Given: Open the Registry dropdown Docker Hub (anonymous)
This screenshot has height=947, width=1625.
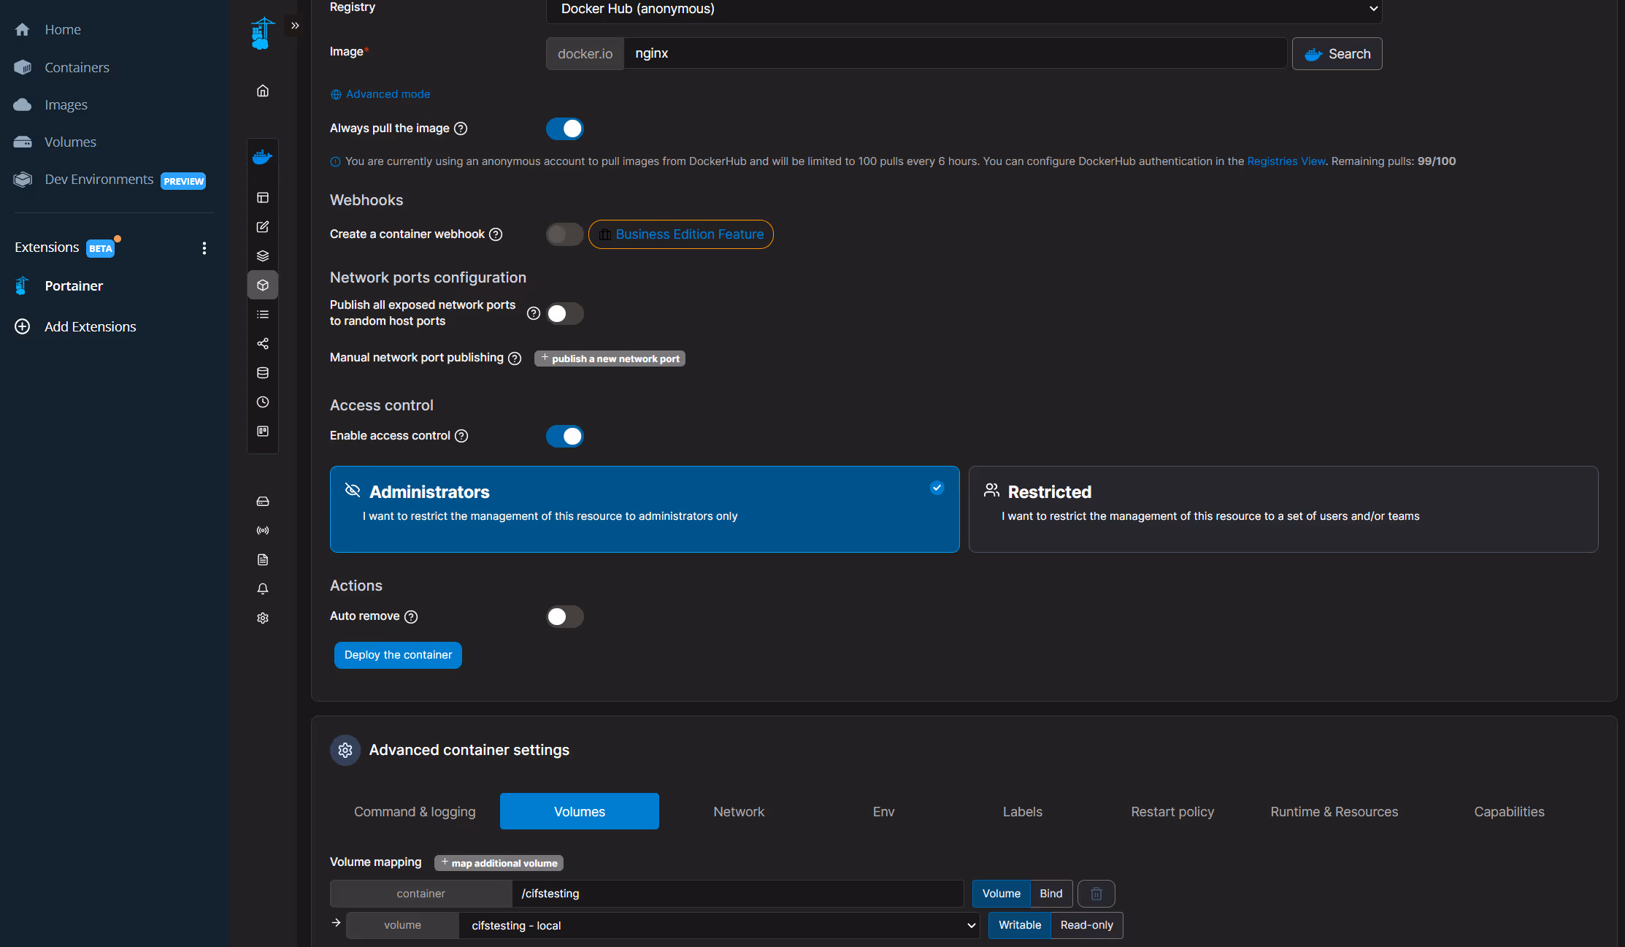Looking at the screenshot, I should 964,9.
